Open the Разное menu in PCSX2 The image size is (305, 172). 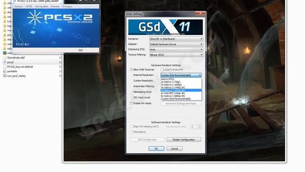tap(55, 6)
